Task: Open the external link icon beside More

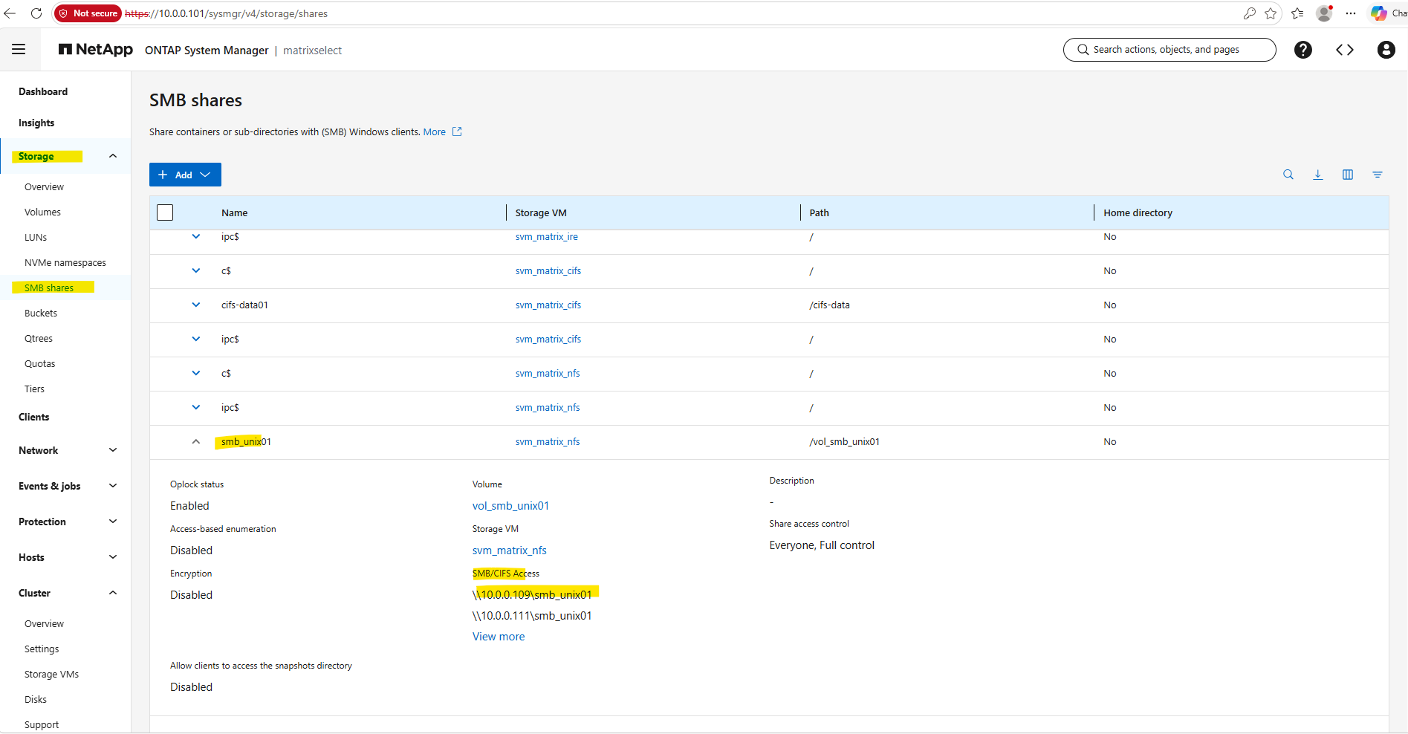Action: coord(457,131)
